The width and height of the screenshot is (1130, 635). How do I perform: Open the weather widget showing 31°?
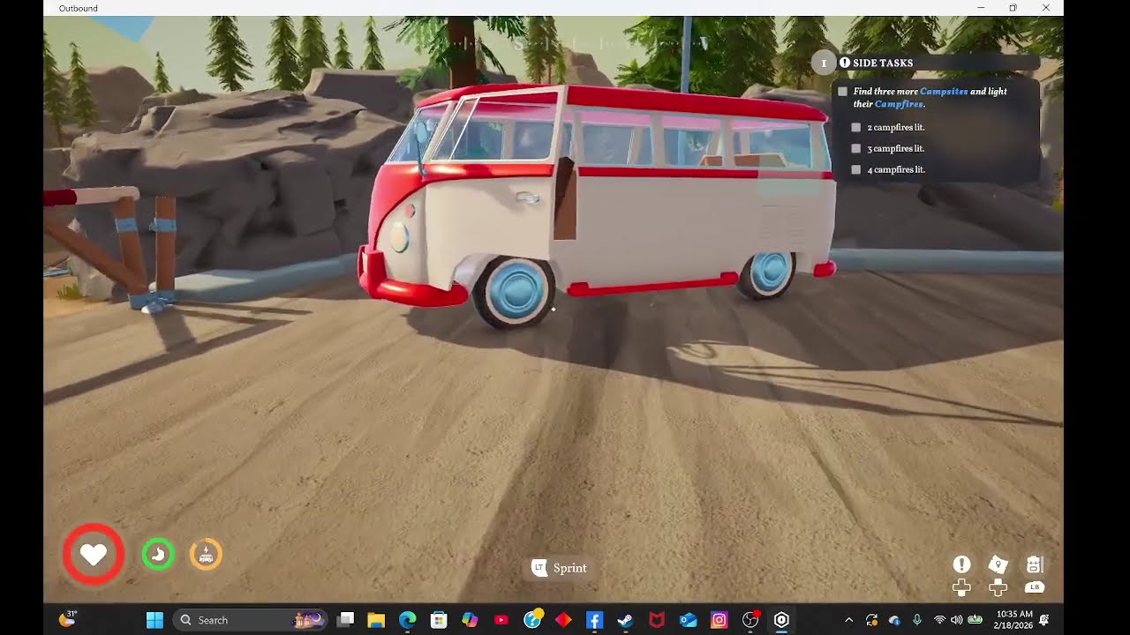(68, 619)
